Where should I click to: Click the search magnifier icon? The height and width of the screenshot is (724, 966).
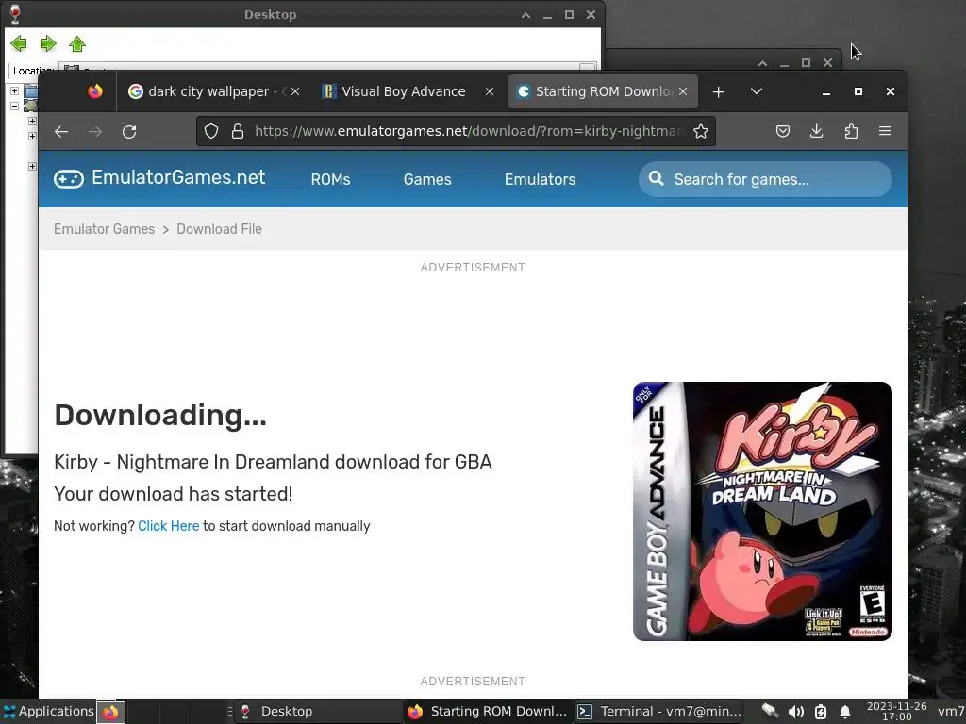657,178
